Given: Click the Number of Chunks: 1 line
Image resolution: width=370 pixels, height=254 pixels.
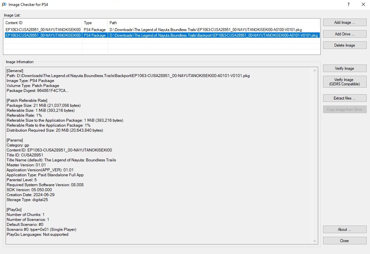Looking at the screenshot, I should point(25,215).
